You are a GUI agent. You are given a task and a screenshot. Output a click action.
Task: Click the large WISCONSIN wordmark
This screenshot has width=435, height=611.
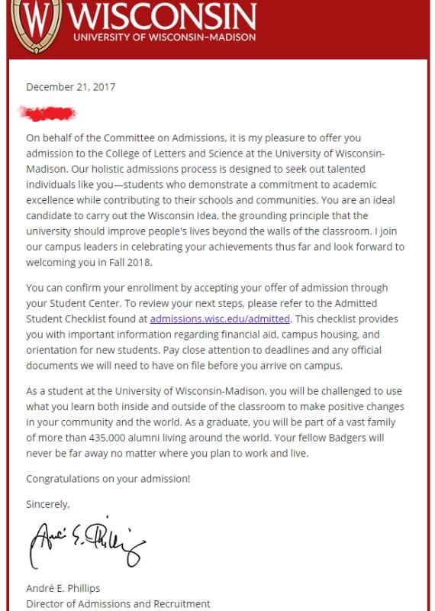pyautogui.click(x=162, y=16)
